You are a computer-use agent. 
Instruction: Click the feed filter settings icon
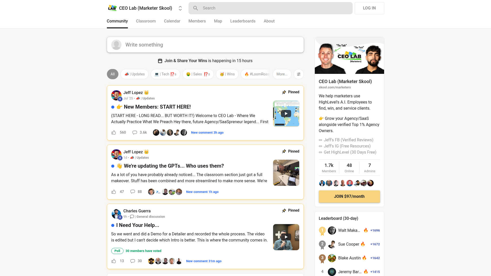tap(298, 74)
